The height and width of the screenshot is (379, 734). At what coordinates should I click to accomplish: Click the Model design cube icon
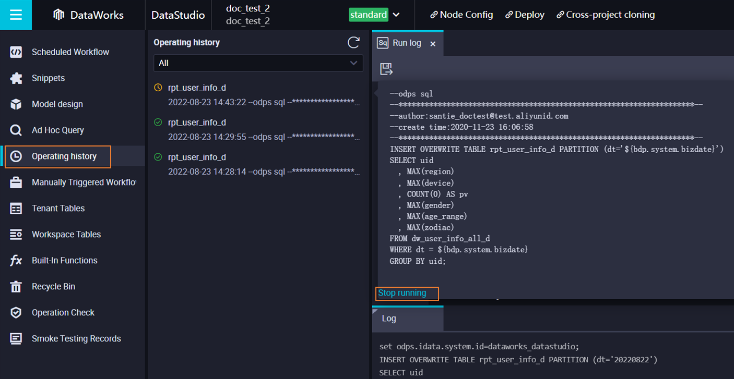[16, 104]
